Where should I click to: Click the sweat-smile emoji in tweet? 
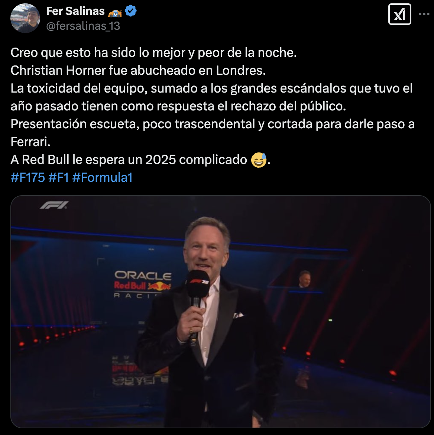(x=259, y=160)
